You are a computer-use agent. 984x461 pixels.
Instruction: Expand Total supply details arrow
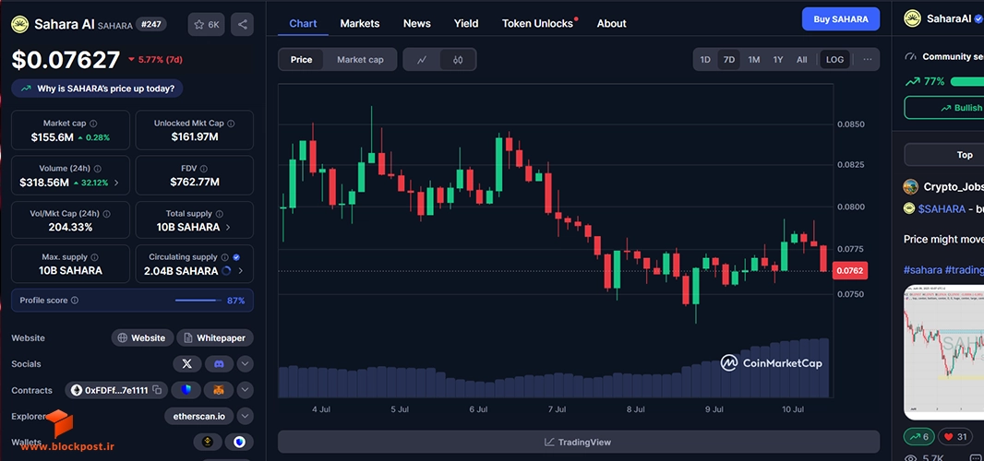[228, 227]
